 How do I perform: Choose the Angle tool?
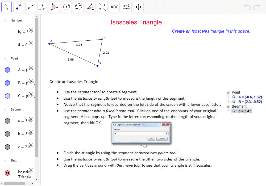click(90, 7)
